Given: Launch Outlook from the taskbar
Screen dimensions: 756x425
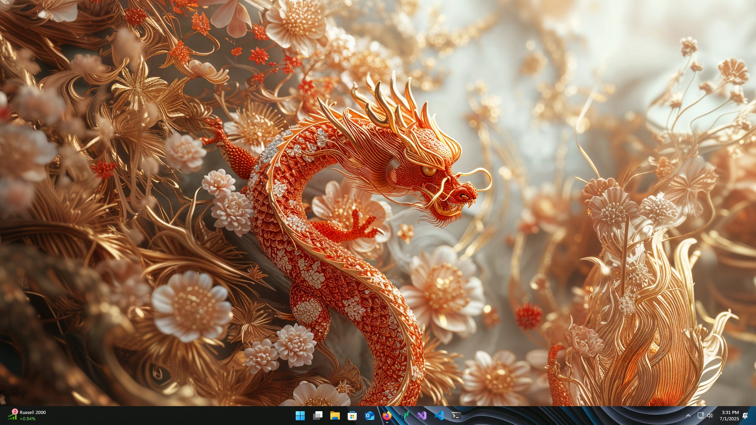Looking at the screenshot, I should pos(370,416).
